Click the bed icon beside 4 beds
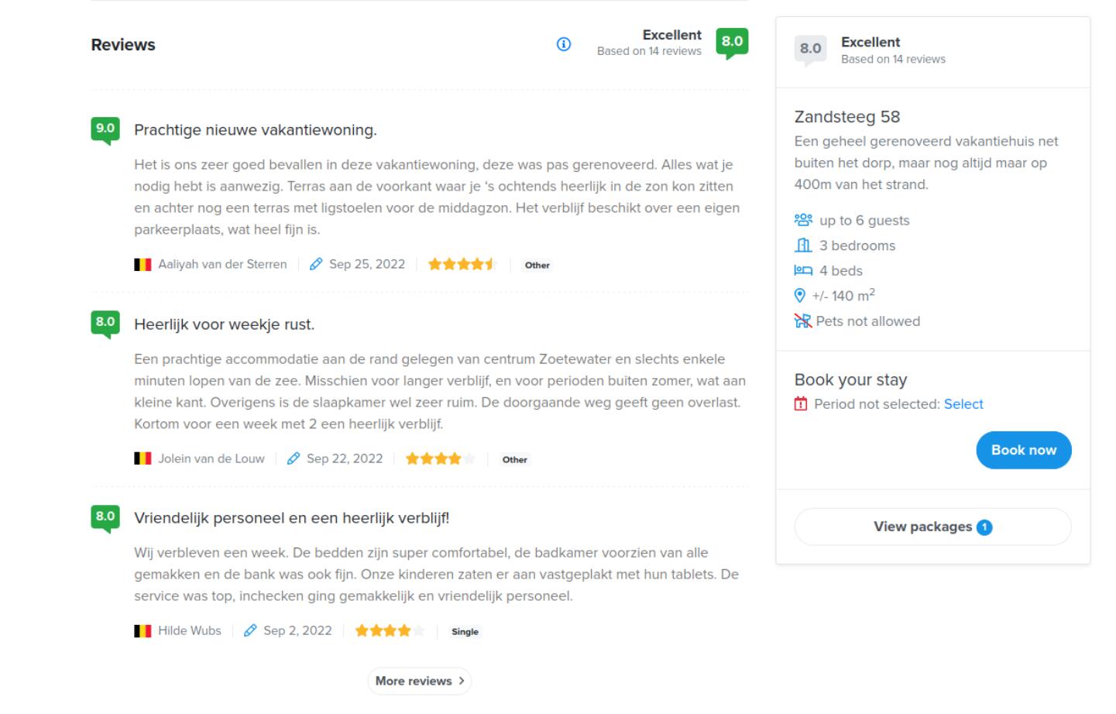Image resolution: width=1116 pixels, height=714 pixels. point(803,271)
